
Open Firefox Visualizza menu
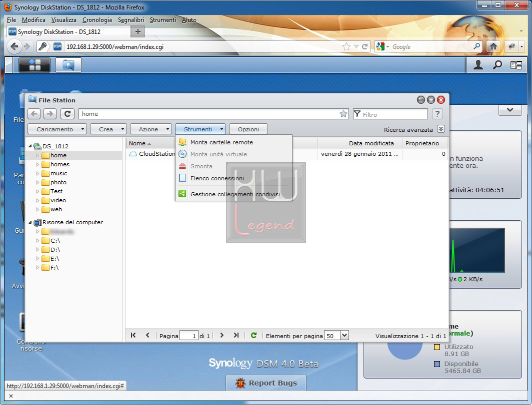64,20
